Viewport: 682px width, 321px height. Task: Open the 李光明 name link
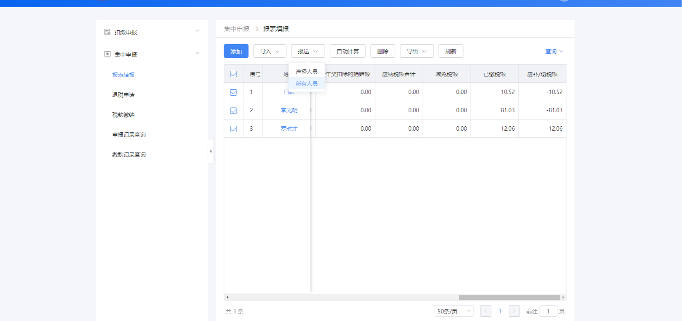pyautogui.click(x=289, y=110)
